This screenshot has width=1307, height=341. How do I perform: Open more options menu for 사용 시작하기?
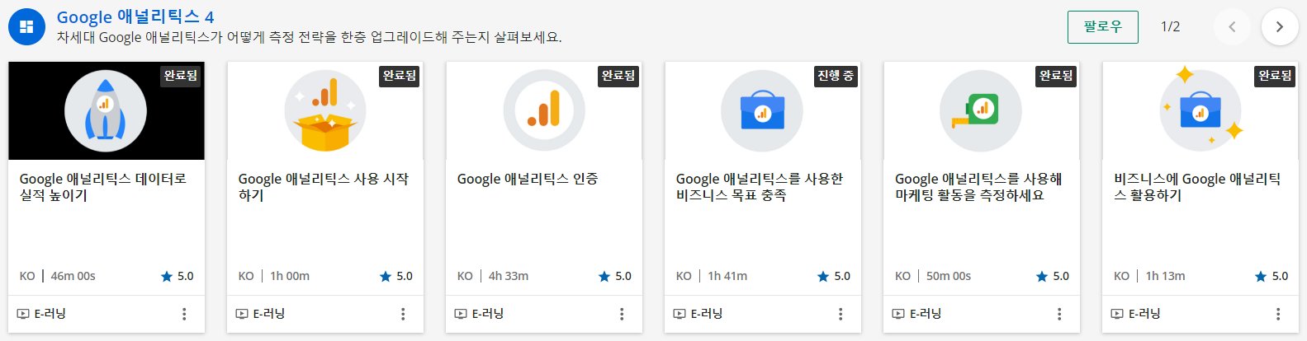pos(403,314)
